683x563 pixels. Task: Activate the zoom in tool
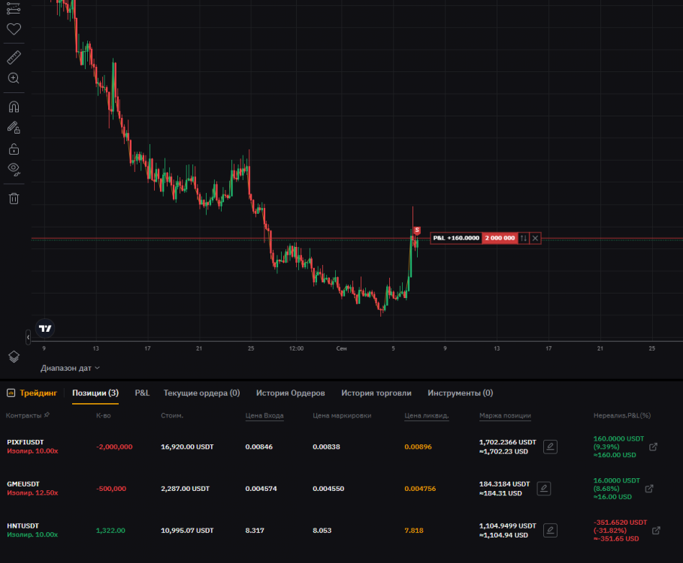14,78
